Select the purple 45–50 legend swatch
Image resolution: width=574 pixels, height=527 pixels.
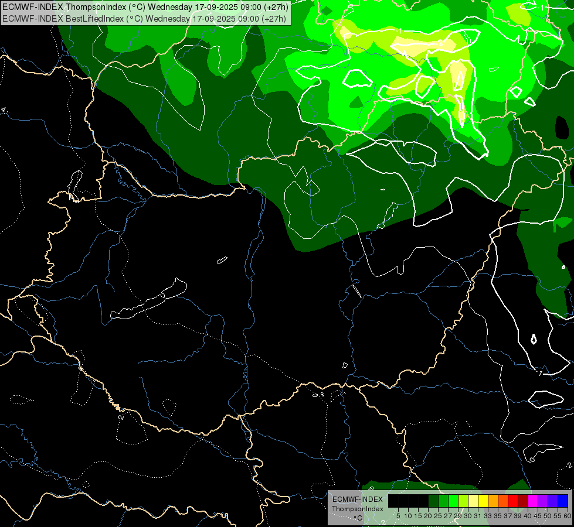point(543,501)
